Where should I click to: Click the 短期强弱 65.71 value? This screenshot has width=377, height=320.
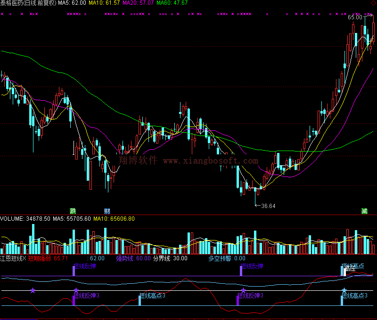pyautogui.click(x=49, y=258)
